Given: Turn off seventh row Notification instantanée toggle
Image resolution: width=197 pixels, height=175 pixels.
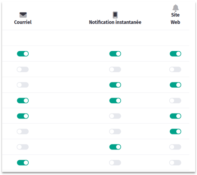Looking at the screenshot, I should click(x=115, y=147).
